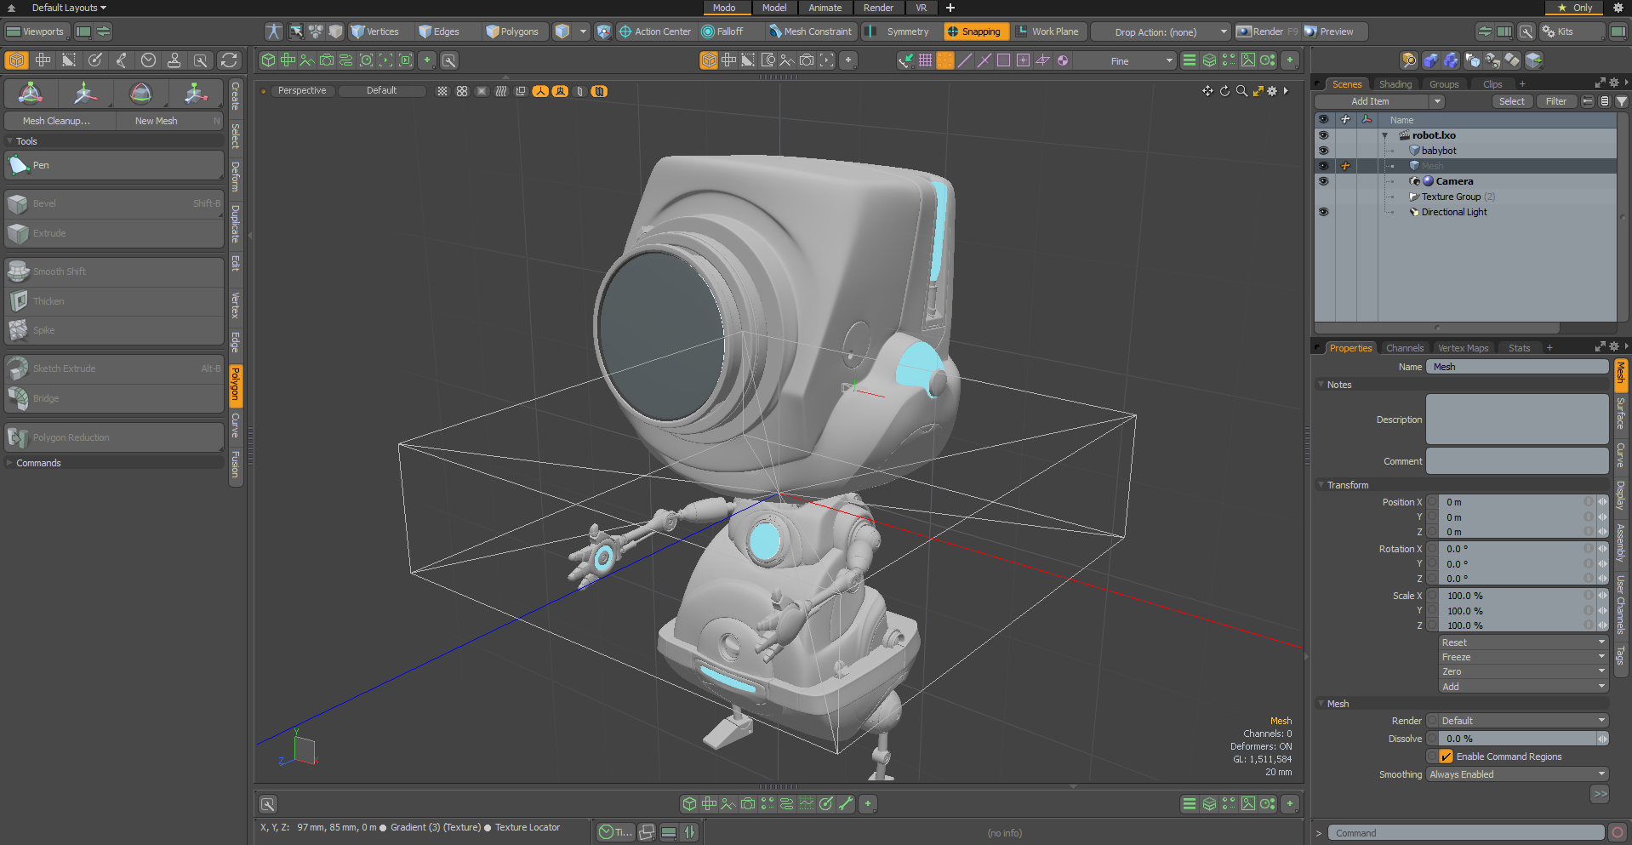This screenshot has height=845, width=1632.
Task: Uncheck Enable Command Regions checkbox
Action: [x=1446, y=757]
